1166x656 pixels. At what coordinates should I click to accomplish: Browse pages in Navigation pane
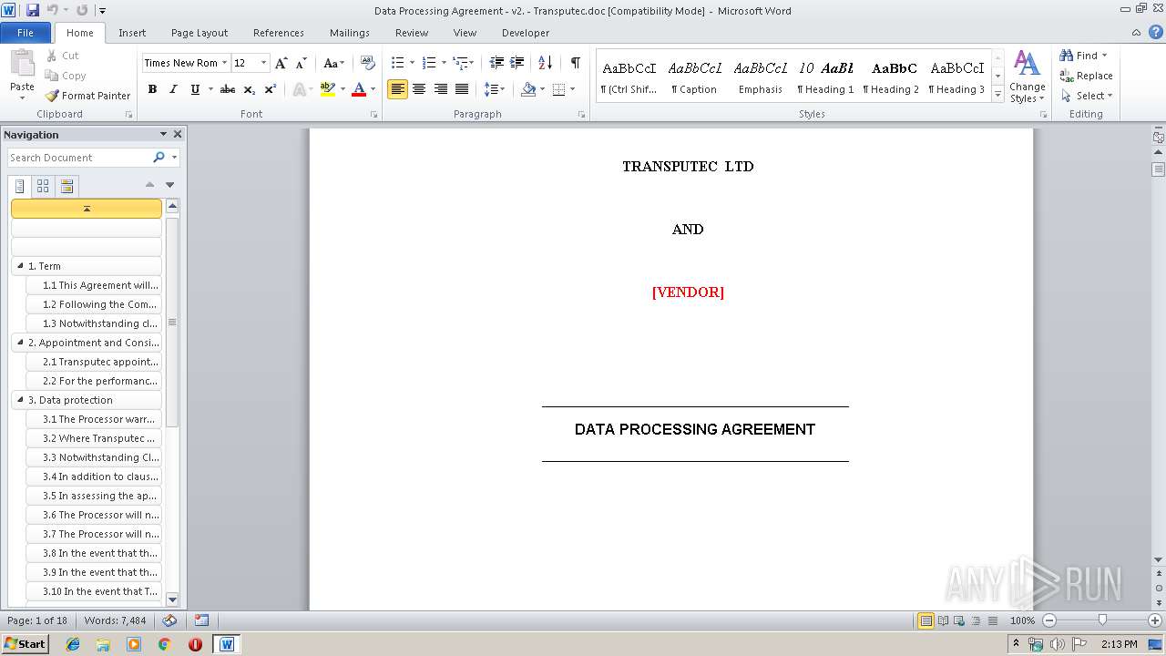click(x=43, y=186)
